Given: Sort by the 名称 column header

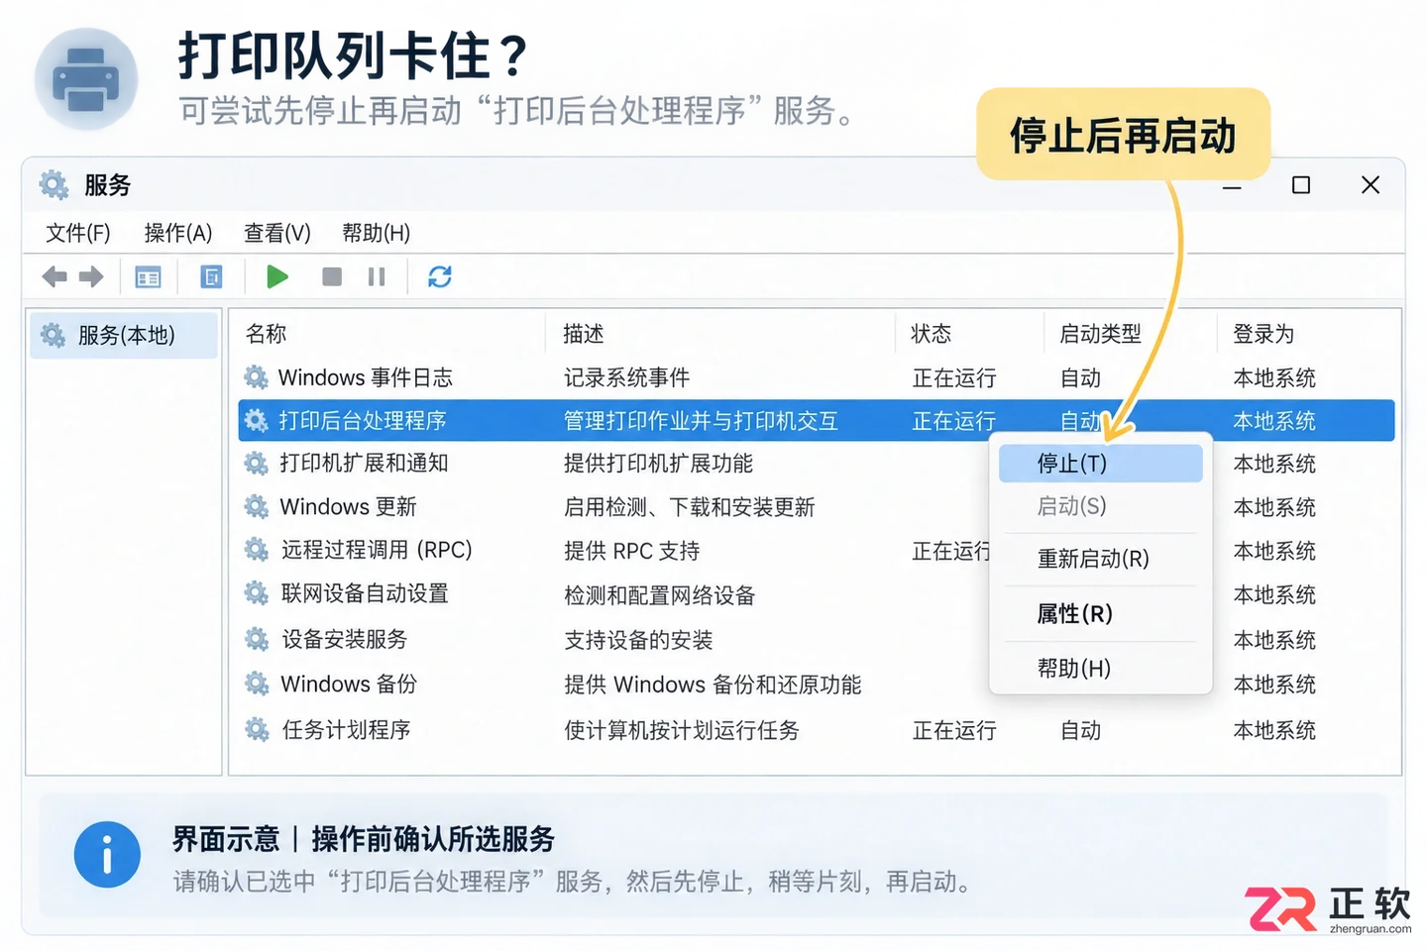Looking at the screenshot, I should [266, 334].
